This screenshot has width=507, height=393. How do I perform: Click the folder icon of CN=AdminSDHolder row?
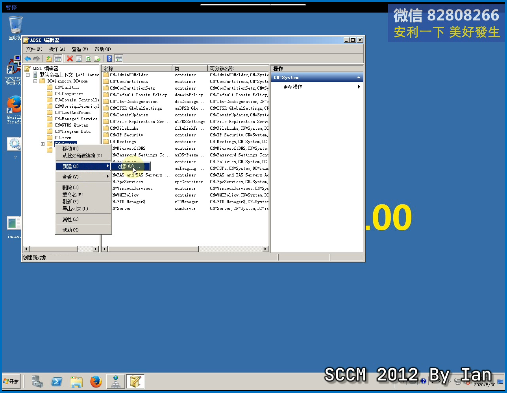(106, 75)
